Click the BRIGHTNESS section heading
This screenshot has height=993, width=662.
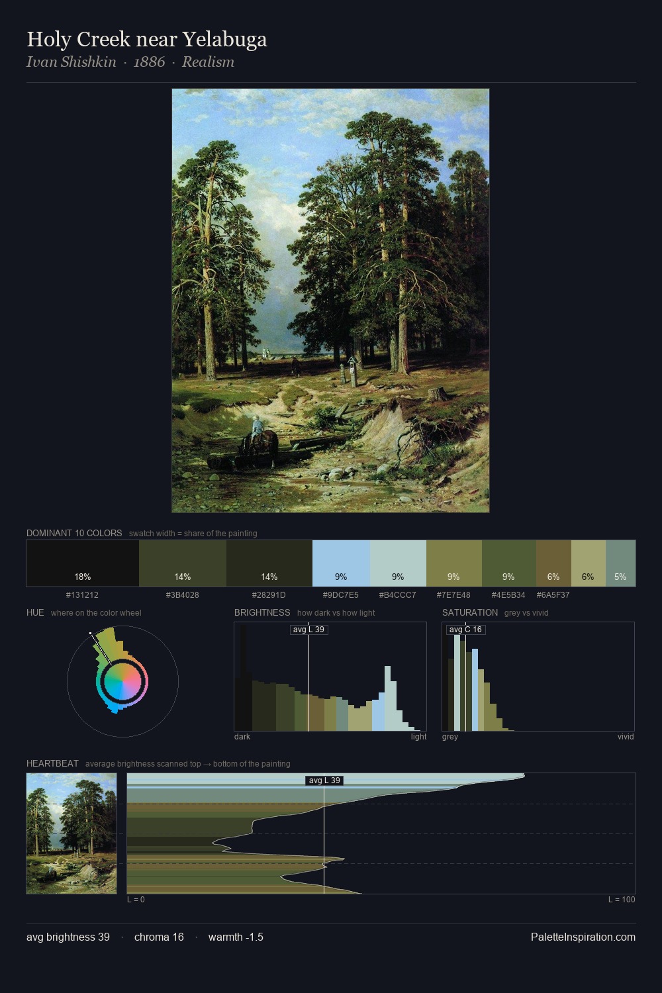[262, 612]
